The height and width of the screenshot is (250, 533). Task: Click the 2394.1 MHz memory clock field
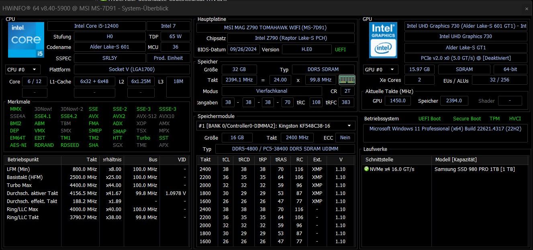click(239, 80)
